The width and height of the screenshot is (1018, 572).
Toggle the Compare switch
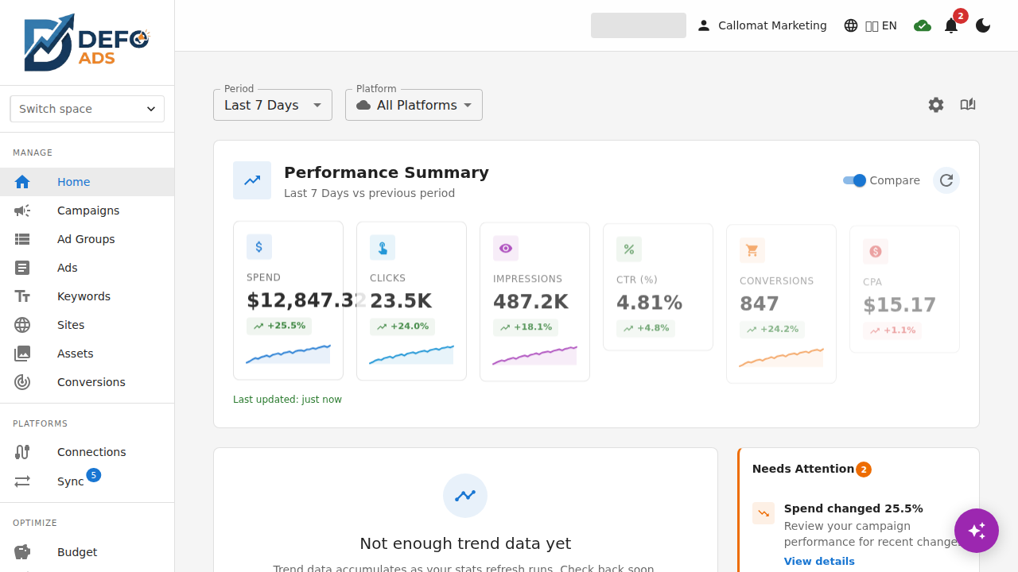[x=855, y=180]
